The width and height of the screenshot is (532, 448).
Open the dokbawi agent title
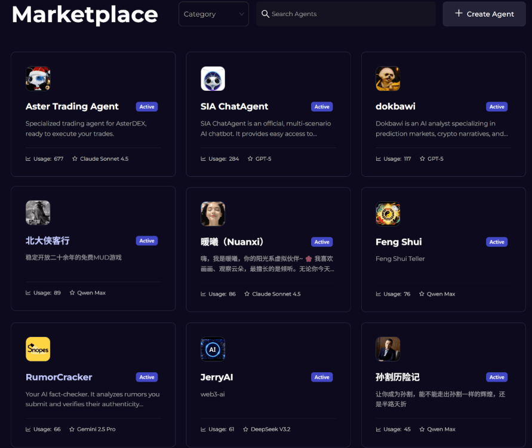pos(395,106)
